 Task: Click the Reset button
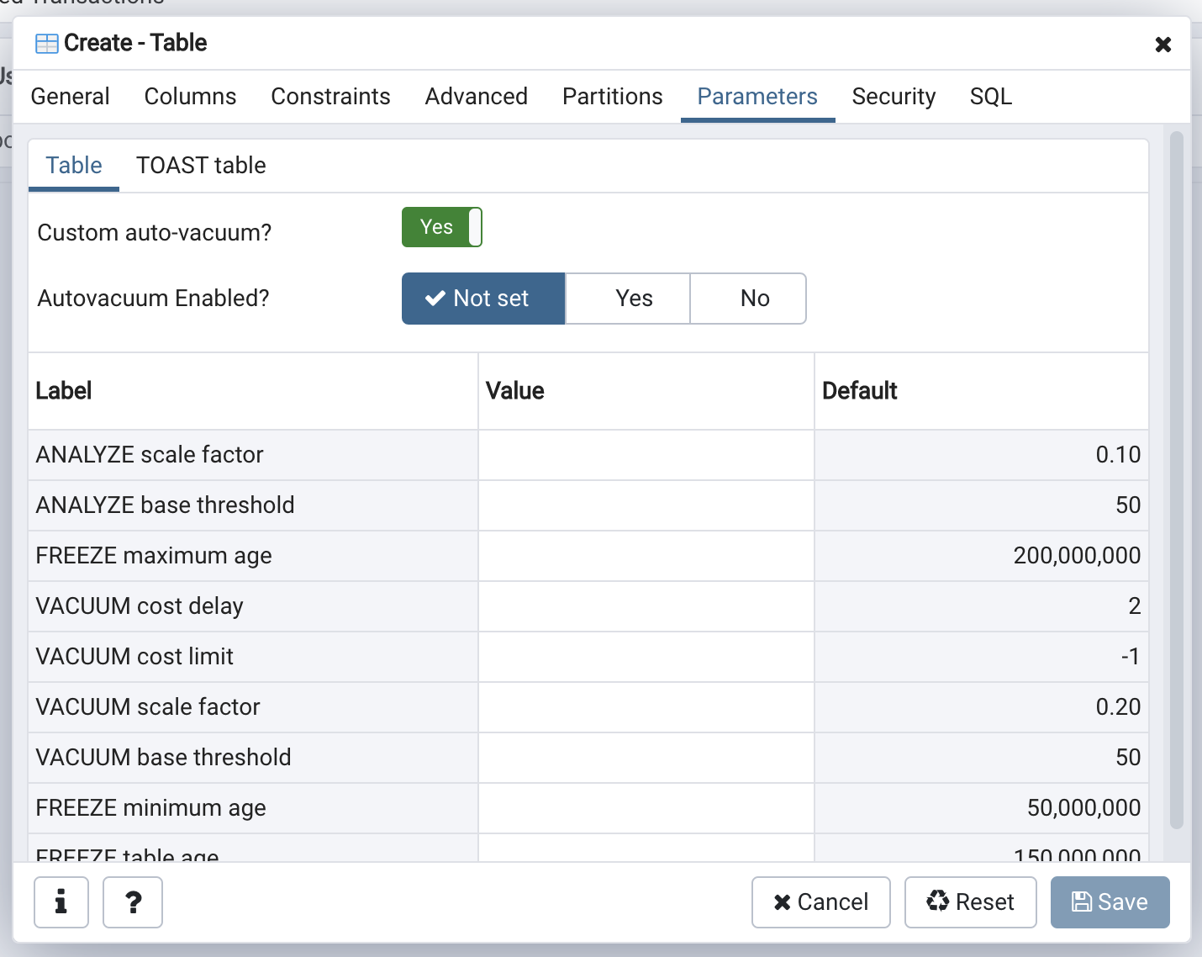point(970,902)
